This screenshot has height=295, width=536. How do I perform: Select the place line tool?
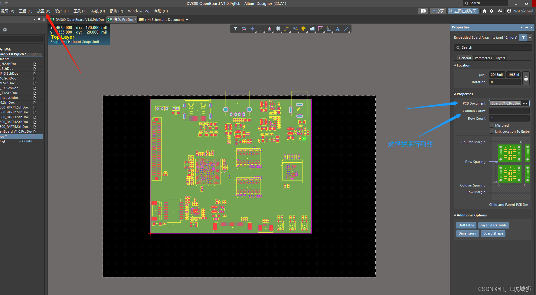coord(346,29)
